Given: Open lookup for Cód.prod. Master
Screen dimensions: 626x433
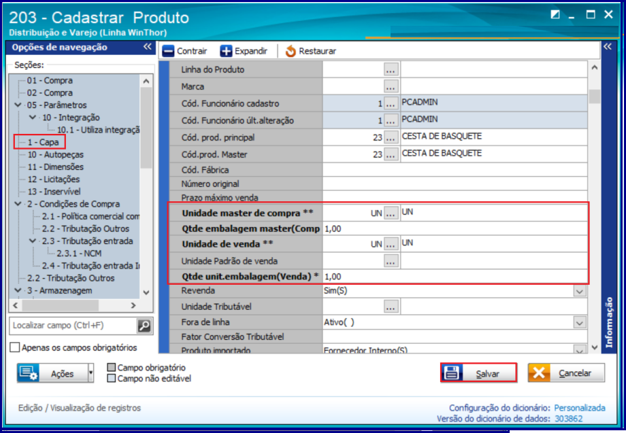Looking at the screenshot, I should click(391, 154).
